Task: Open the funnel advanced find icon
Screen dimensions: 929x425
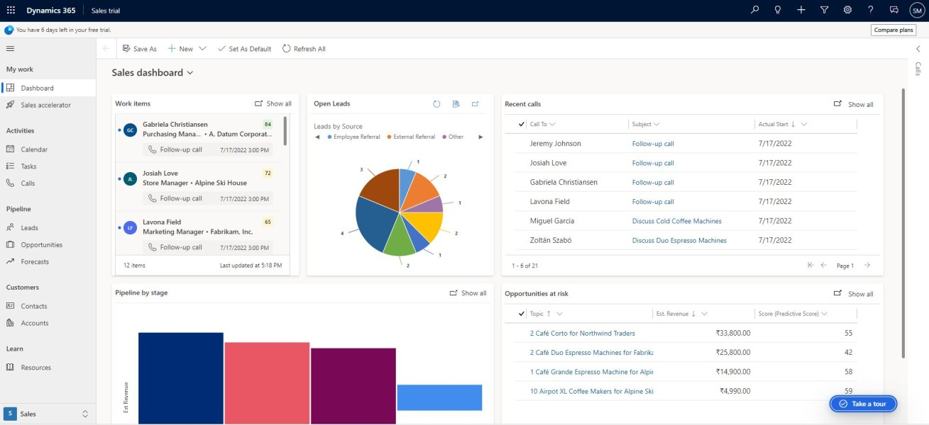Action: coord(824,10)
